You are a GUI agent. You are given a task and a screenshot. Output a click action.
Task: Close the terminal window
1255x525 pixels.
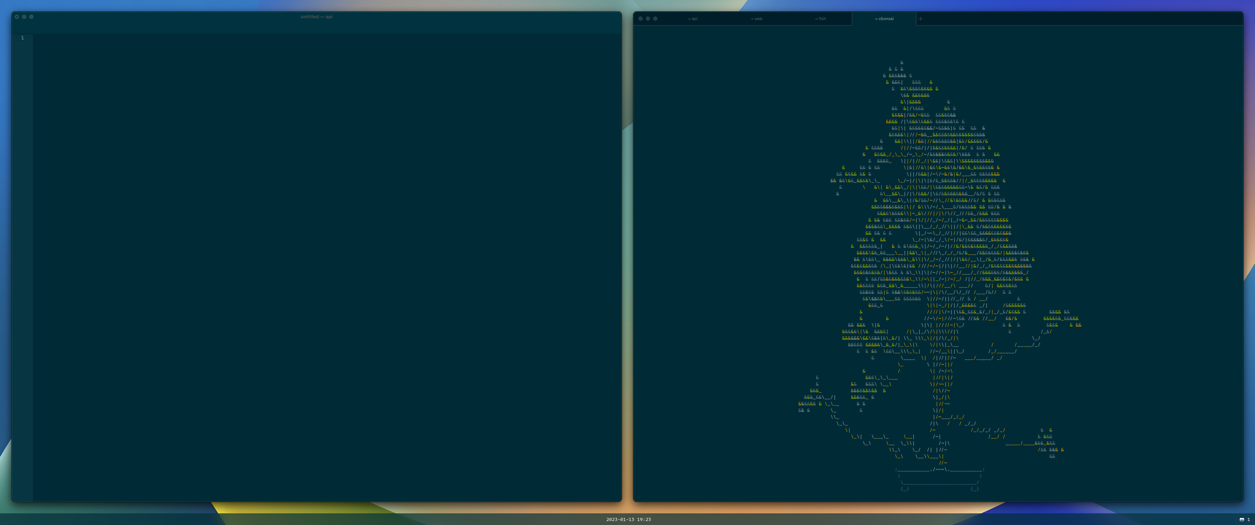pos(641,19)
